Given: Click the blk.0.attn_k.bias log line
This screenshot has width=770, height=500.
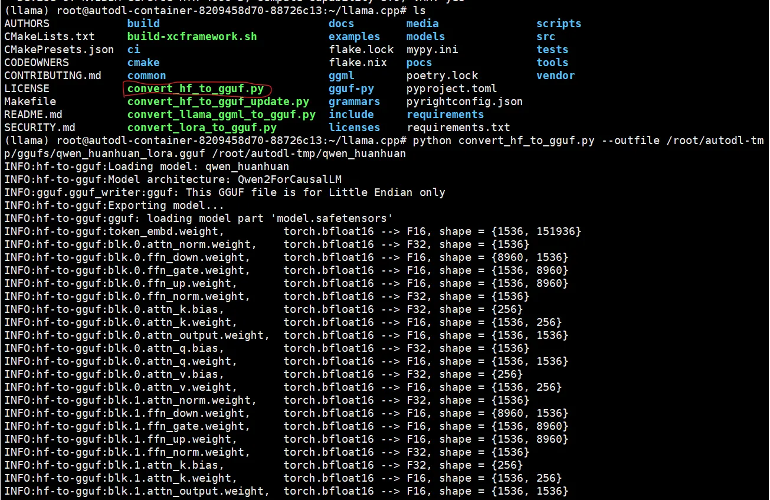Looking at the screenshot, I should coord(264,309).
